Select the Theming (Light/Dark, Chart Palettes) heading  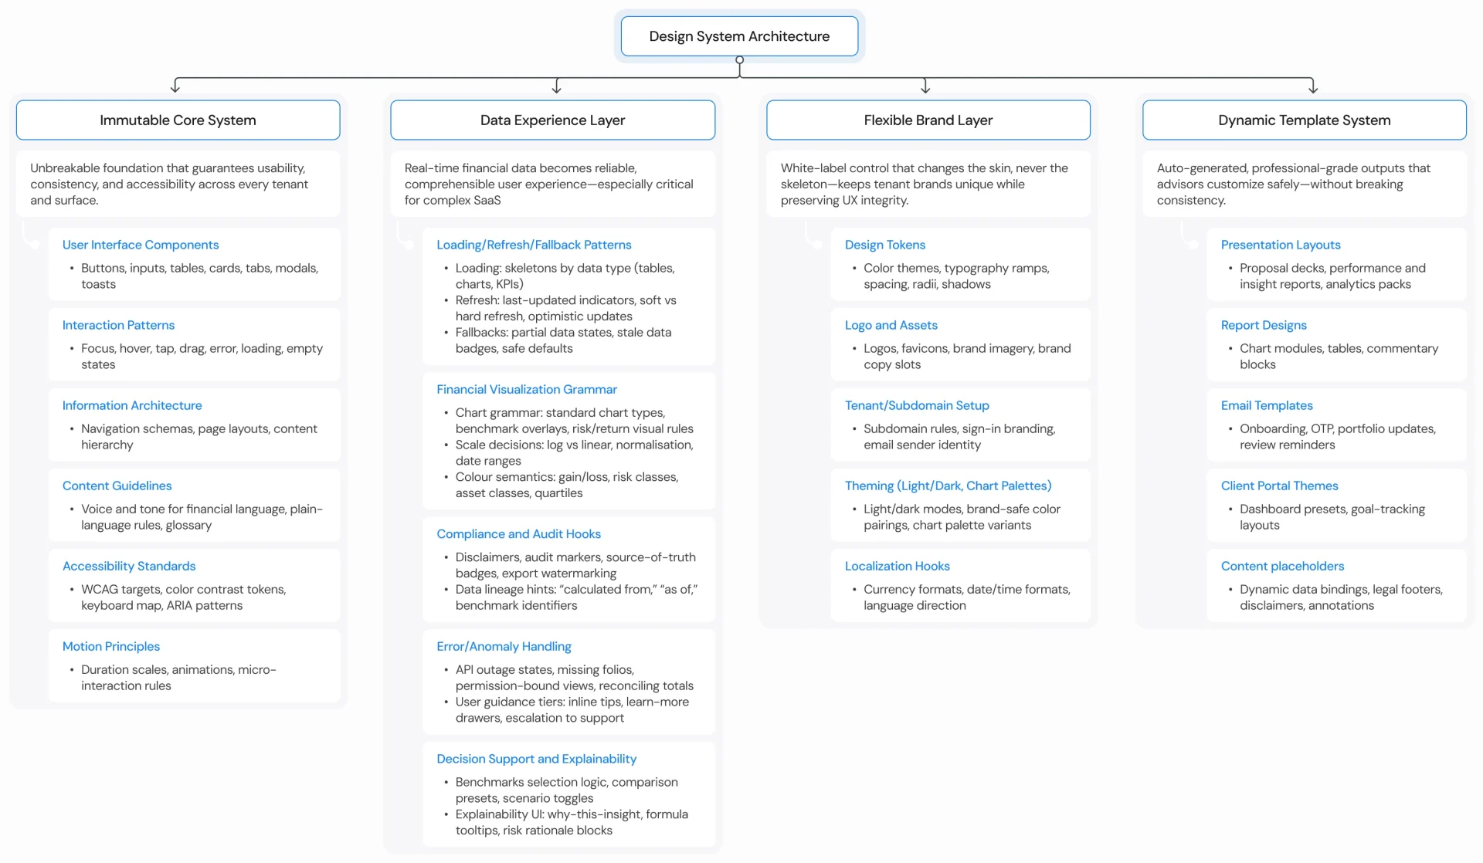click(x=948, y=486)
